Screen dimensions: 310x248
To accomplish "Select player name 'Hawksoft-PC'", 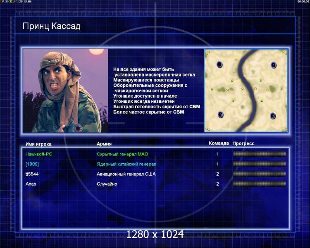I will [39, 154].
